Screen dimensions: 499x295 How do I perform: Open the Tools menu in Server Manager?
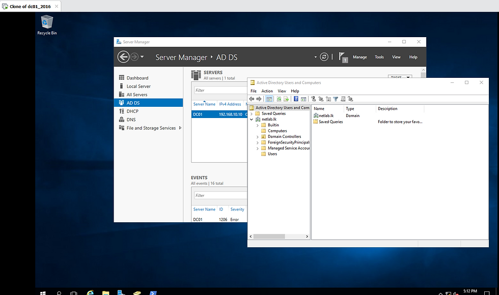[379, 57]
